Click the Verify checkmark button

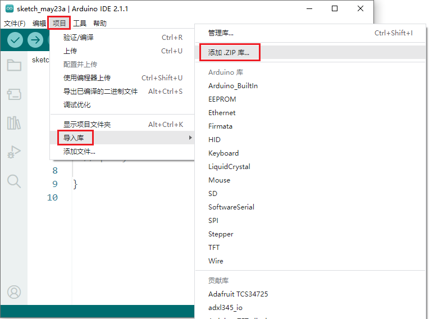pos(15,40)
